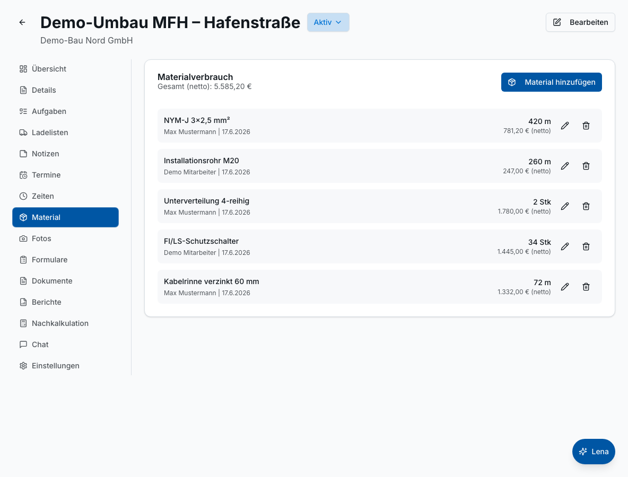
Task: Delete the FI/LS-Schutzschalter entry
Action: click(x=586, y=246)
